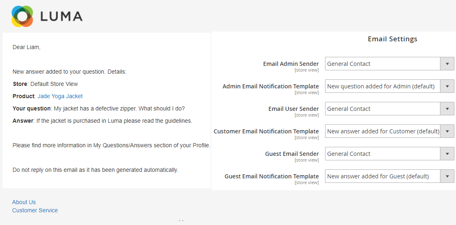This screenshot has width=456, height=225.
Task: Open Customer Email Notification Template dropdown
Action: (x=390, y=131)
